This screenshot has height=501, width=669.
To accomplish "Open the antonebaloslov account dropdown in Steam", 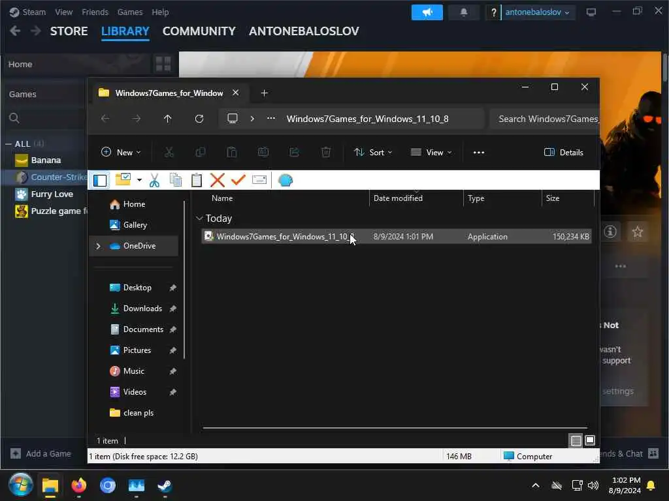I will click(537, 12).
